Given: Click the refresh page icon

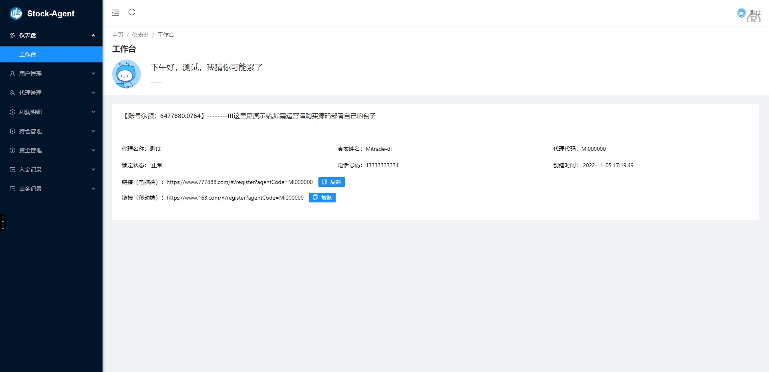Looking at the screenshot, I should pos(132,12).
